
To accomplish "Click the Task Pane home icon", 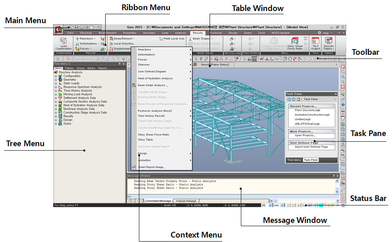I will pos(298,99).
